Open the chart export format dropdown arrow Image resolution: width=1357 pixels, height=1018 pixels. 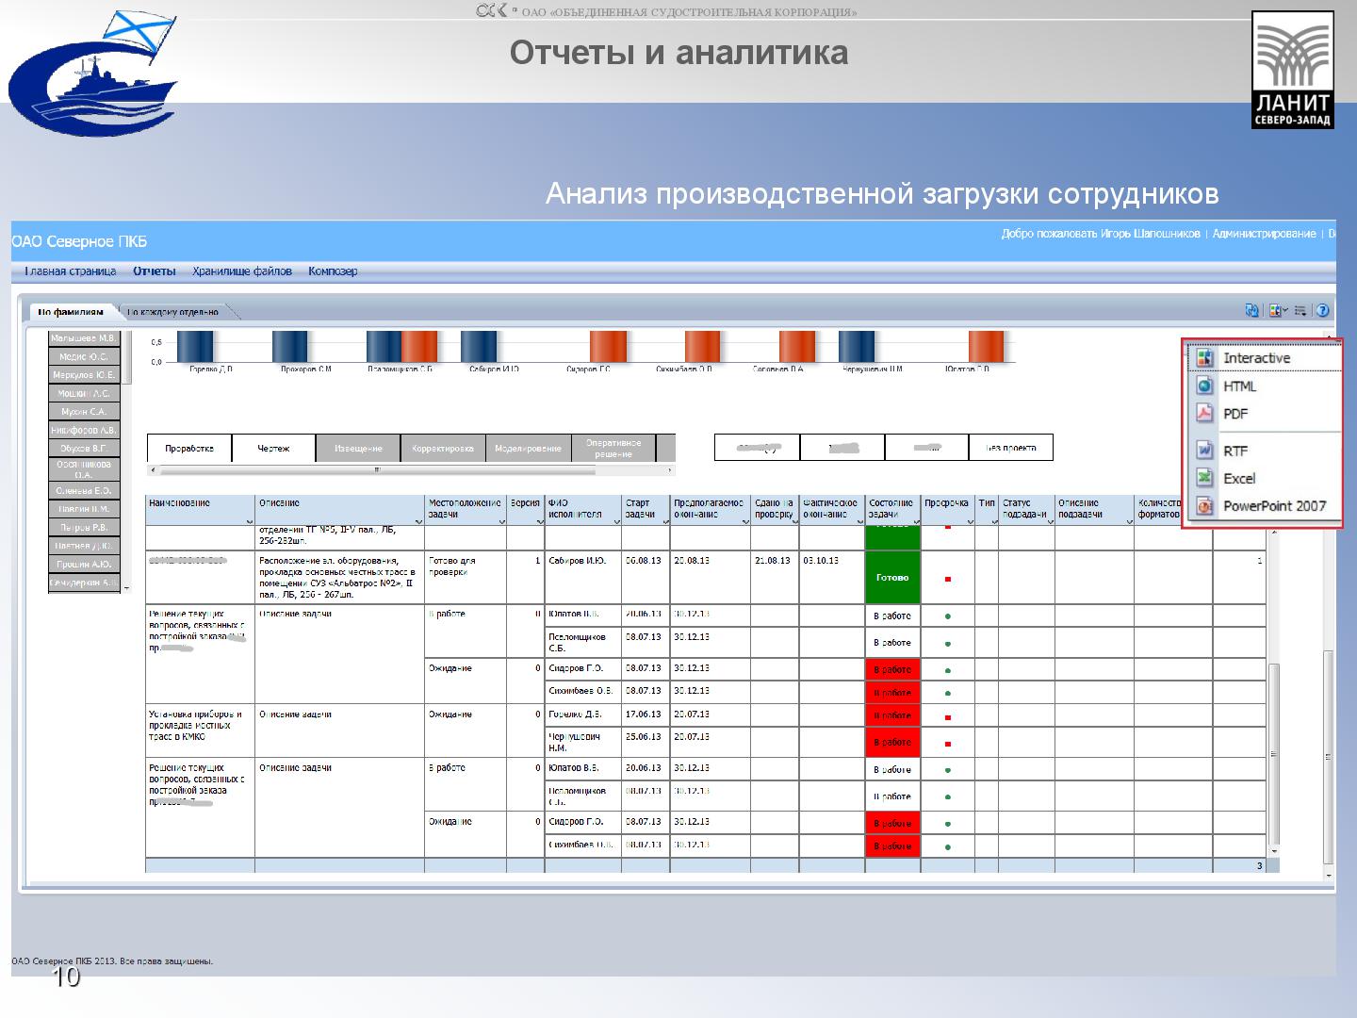tap(1285, 310)
